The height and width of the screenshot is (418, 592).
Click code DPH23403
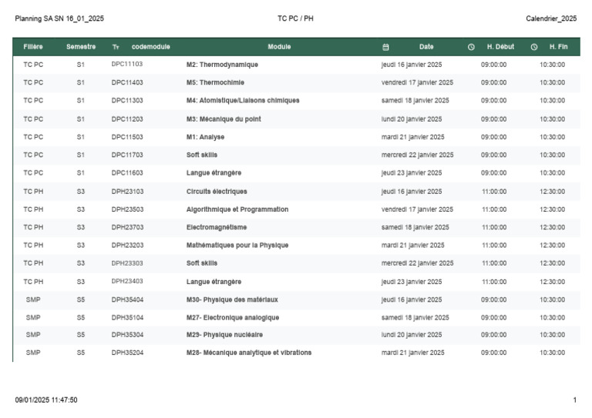pos(127,281)
